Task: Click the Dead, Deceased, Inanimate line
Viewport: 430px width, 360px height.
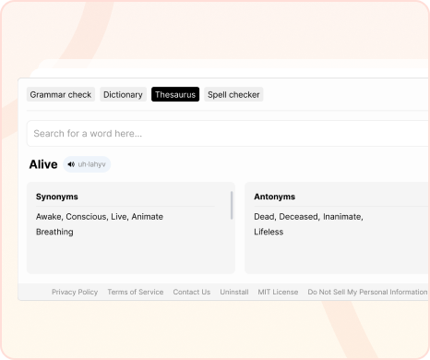Action: click(x=308, y=217)
